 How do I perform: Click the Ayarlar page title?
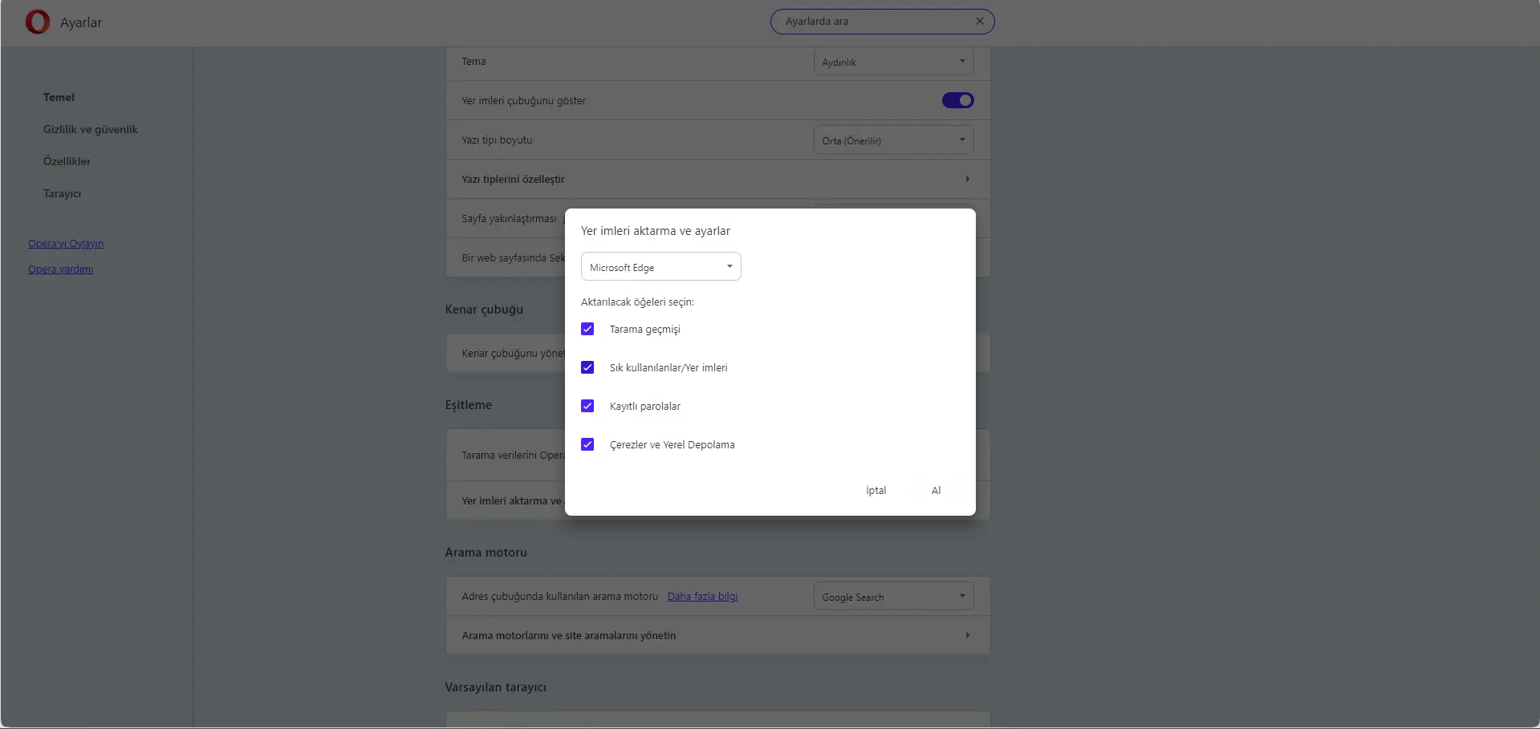pyautogui.click(x=81, y=22)
